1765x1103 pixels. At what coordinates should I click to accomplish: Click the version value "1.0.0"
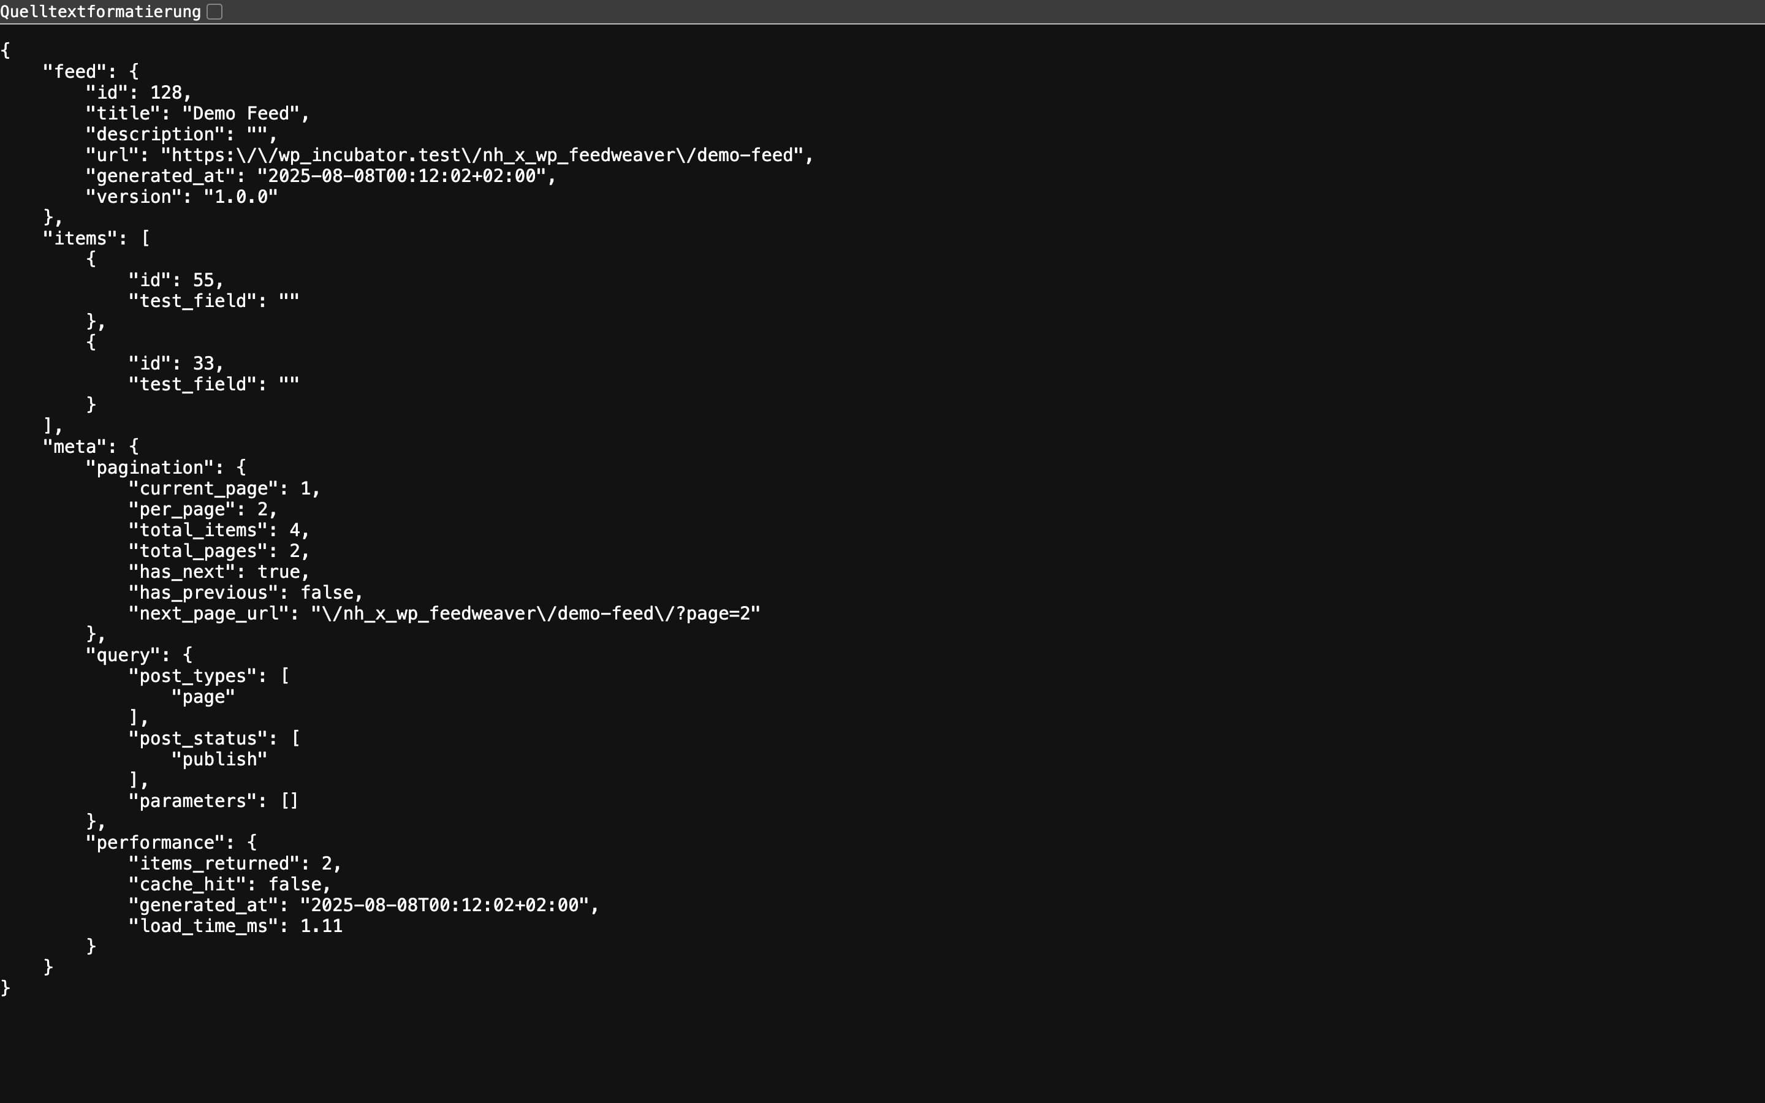tap(241, 197)
